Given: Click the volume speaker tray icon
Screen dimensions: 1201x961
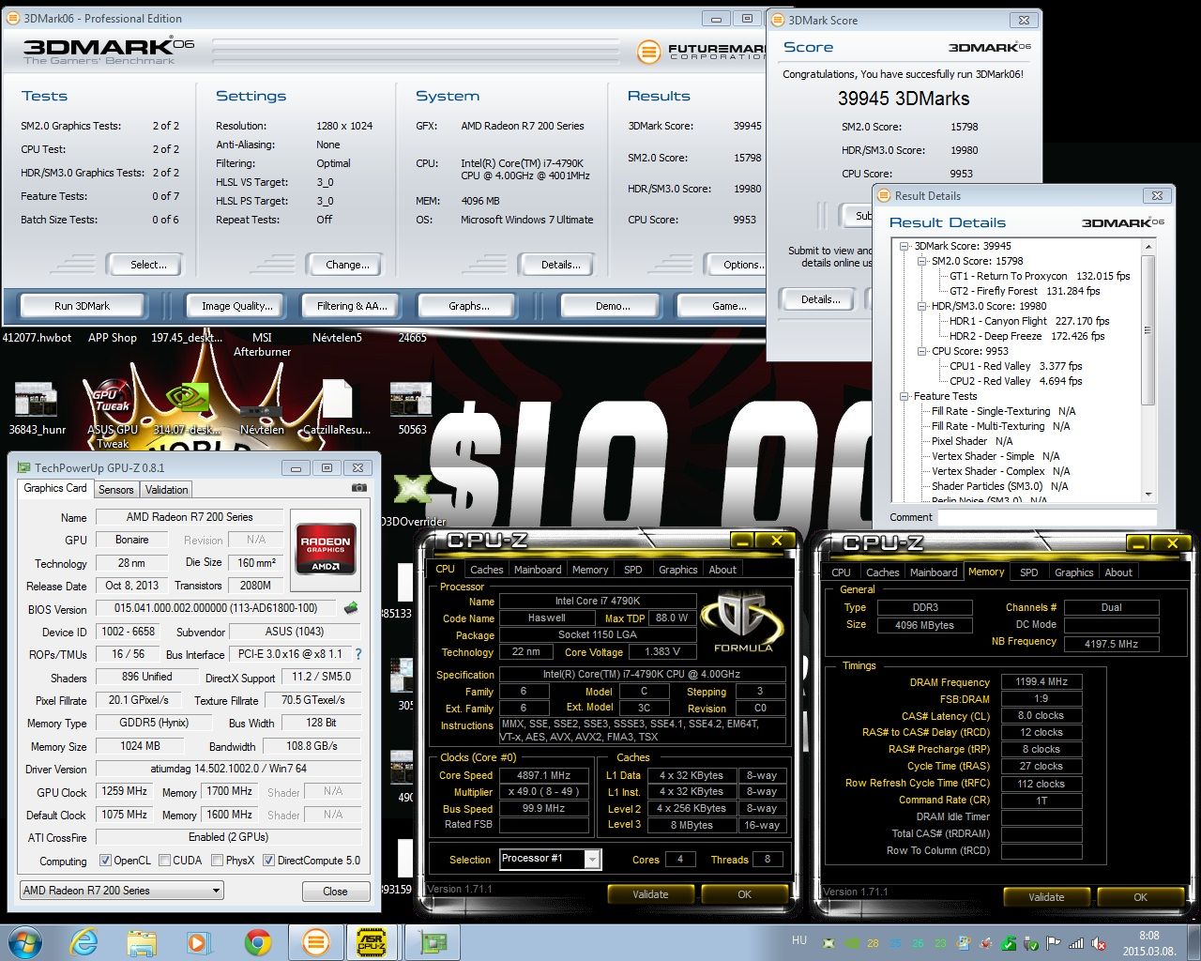Looking at the screenshot, I should (1098, 943).
